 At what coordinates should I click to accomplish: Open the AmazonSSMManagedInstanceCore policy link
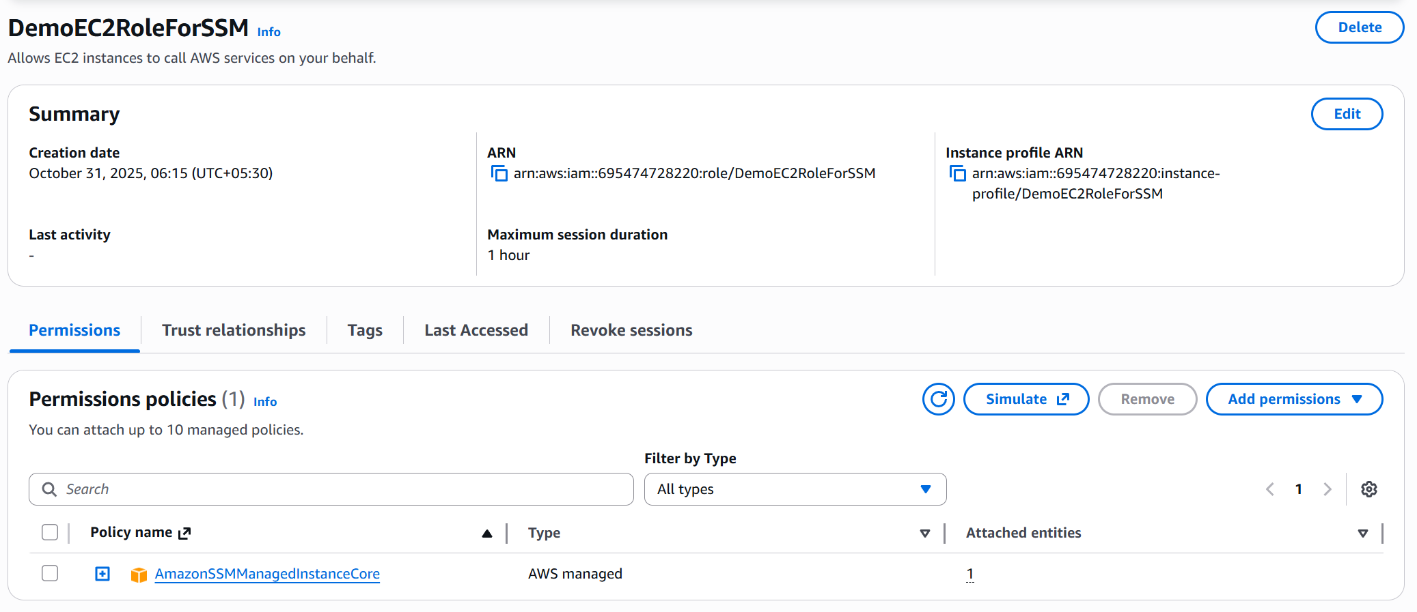[267, 574]
